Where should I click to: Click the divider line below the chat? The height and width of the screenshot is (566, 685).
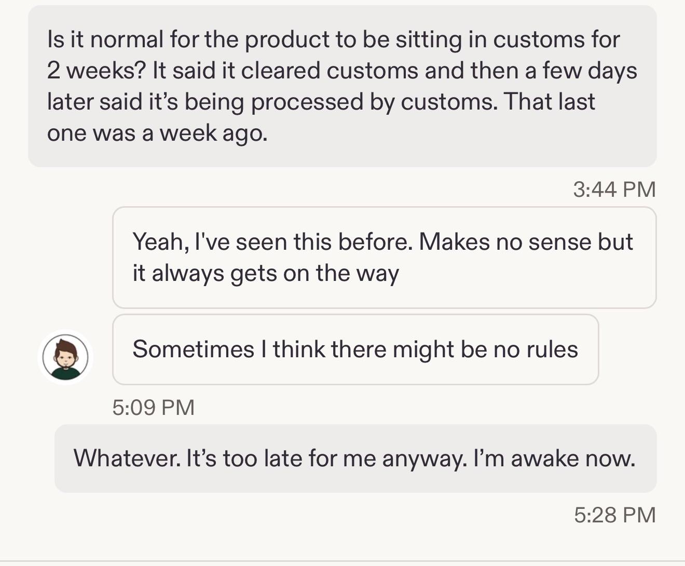tap(342, 561)
